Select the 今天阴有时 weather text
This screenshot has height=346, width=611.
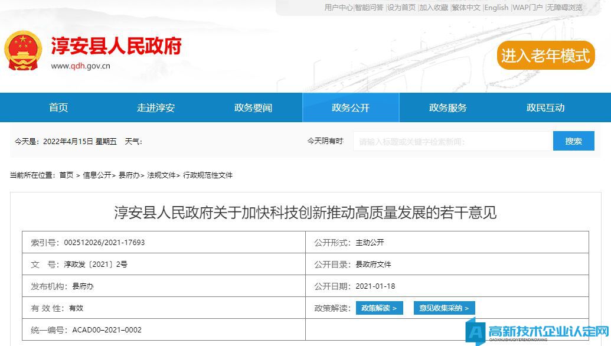325,141
